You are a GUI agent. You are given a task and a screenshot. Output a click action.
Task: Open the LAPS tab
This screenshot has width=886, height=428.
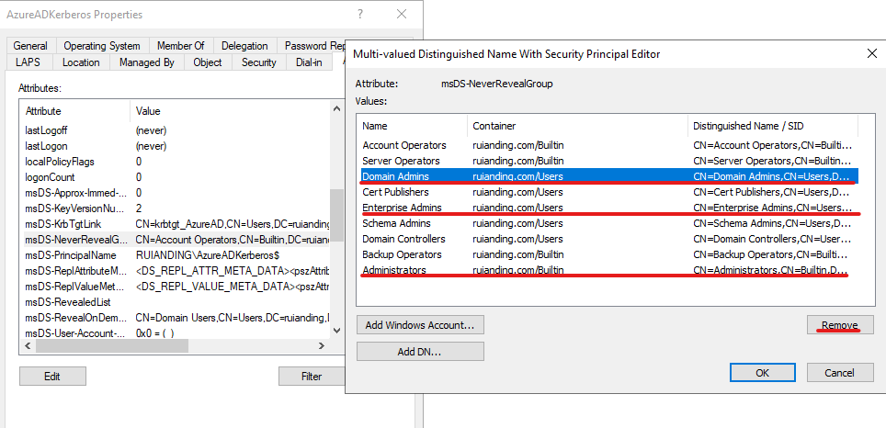[28, 62]
